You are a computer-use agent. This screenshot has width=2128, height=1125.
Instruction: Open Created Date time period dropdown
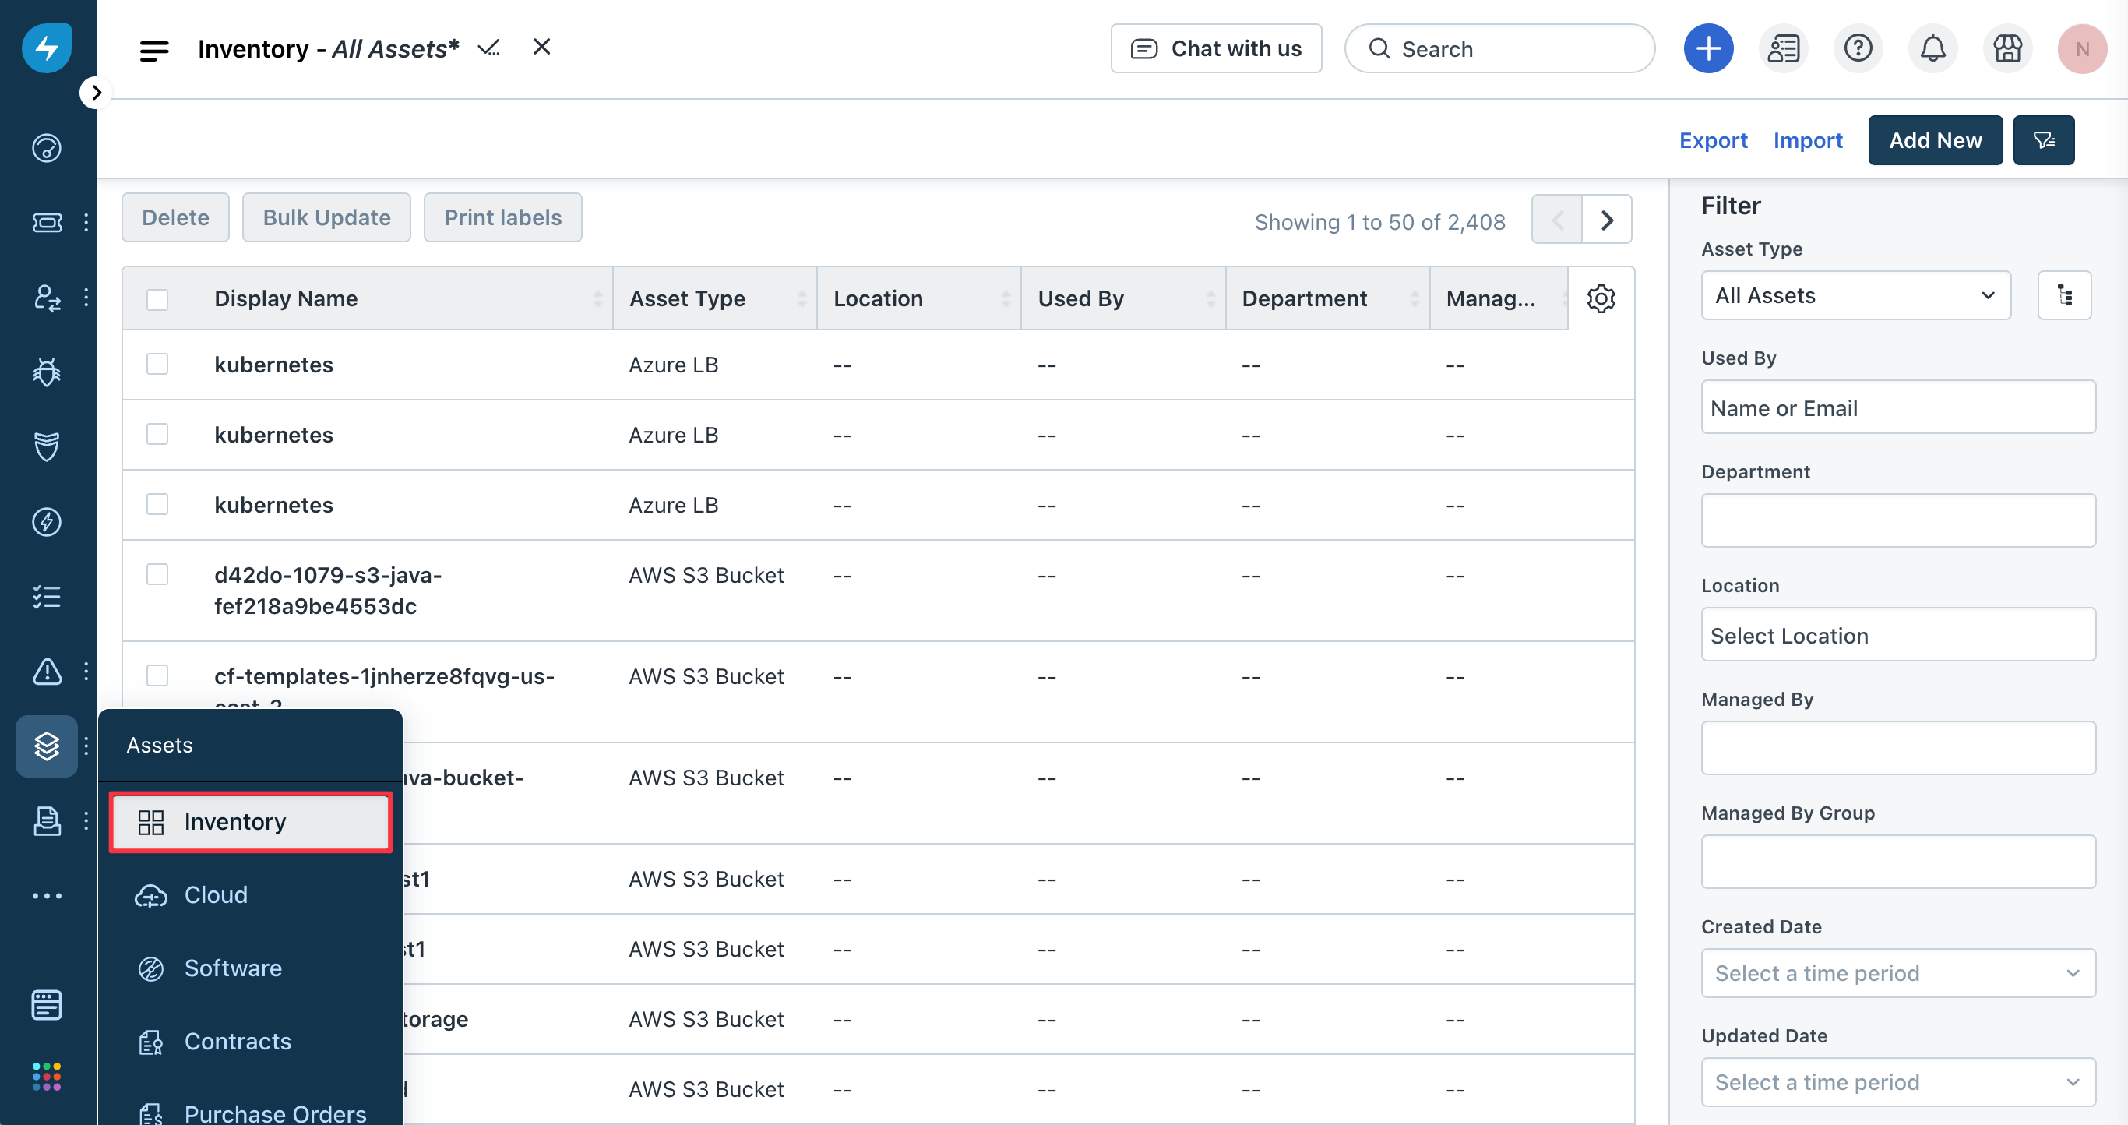1897,973
